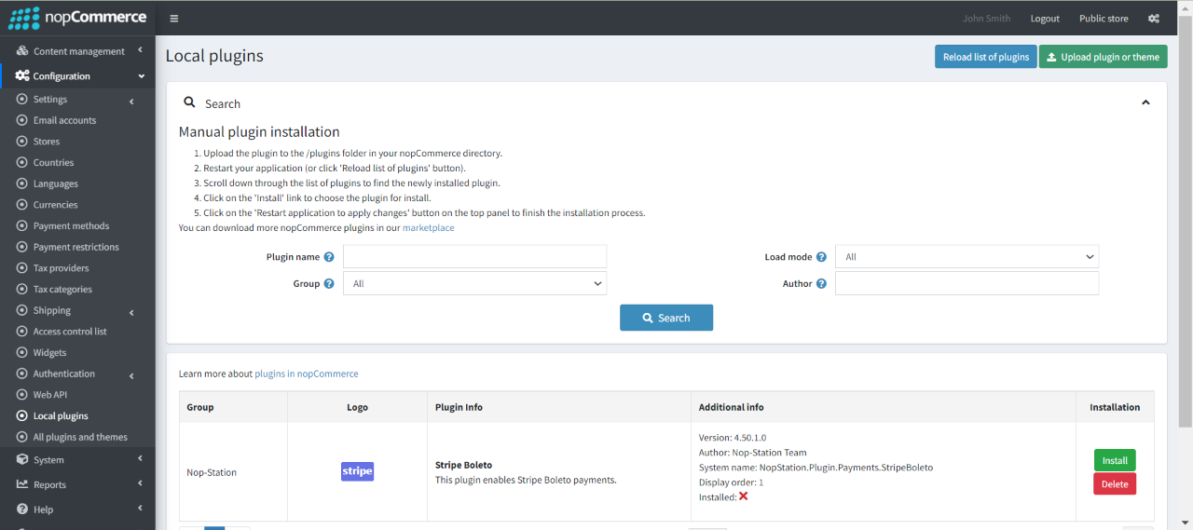Open the marketplace link
Viewport: 1193px width, 530px height.
click(428, 228)
